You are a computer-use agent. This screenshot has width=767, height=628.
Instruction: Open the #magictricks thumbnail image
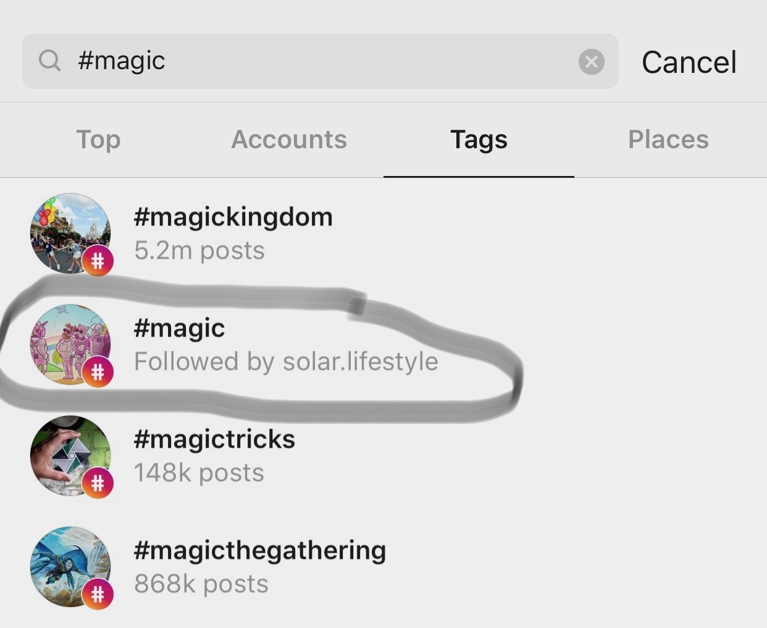70,455
